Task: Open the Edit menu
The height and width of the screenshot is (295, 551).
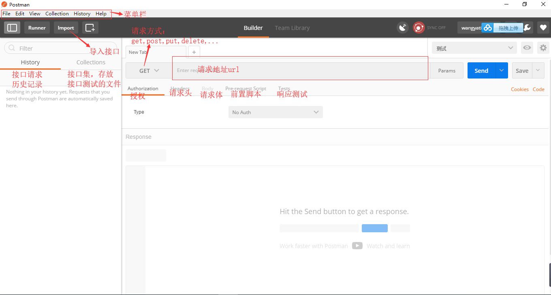Action: pos(20,13)
